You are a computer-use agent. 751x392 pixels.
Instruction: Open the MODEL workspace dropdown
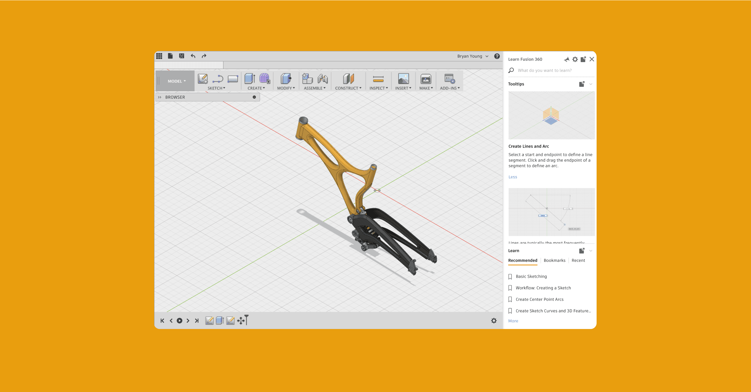point(177,81)
